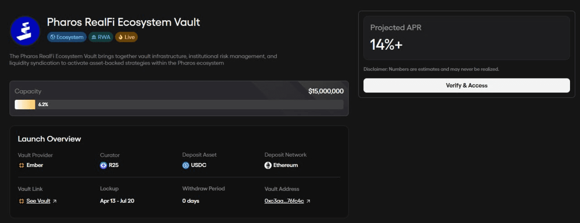Select the Ecosystem tag
The width and height of the screenshot is (580, 223).
(x=67, y=37)
